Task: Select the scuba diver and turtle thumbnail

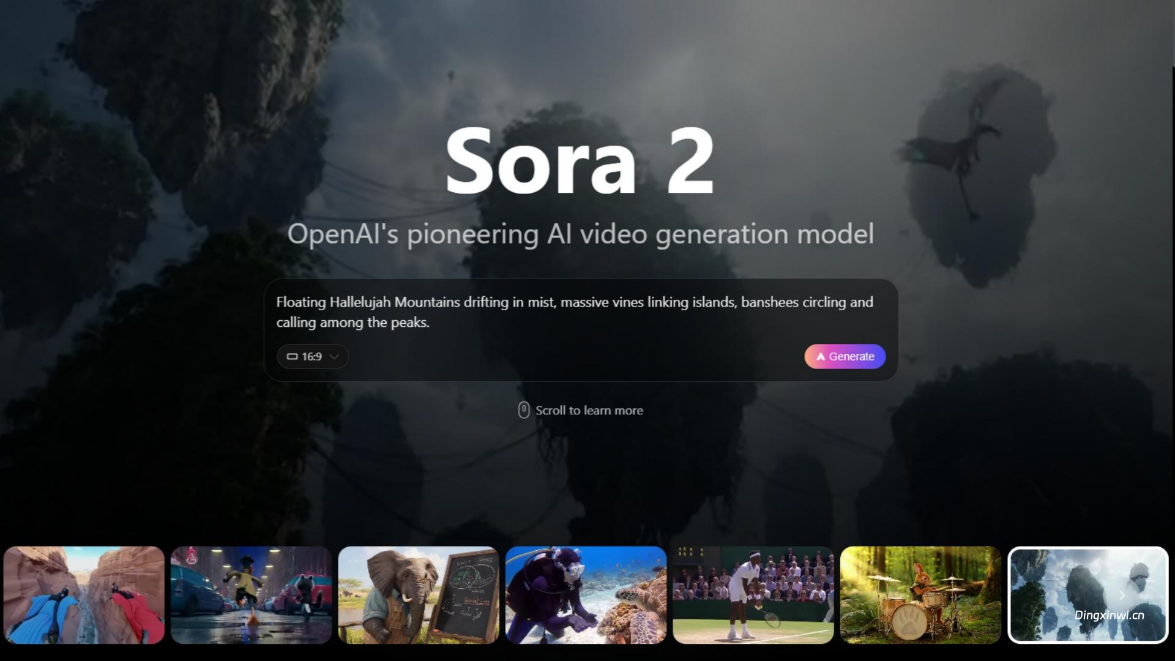Action: pyautogui.click(x=586, y=595)
